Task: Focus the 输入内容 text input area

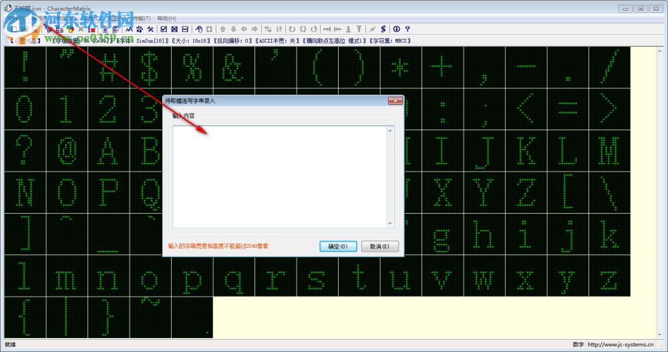Action: tap(280, 177)
